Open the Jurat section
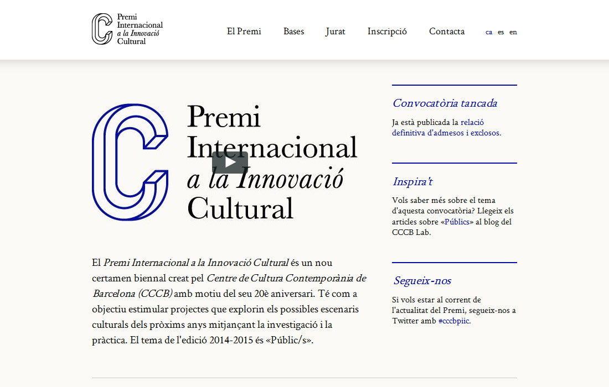 pyautogui.click(x=336, y=32)
